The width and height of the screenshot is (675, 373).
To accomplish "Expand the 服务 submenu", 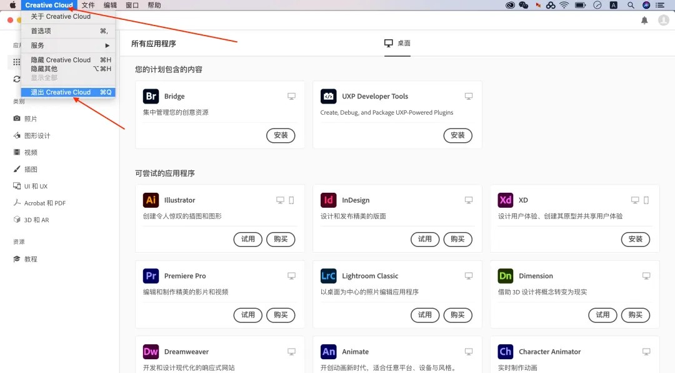I will (68, 46).
